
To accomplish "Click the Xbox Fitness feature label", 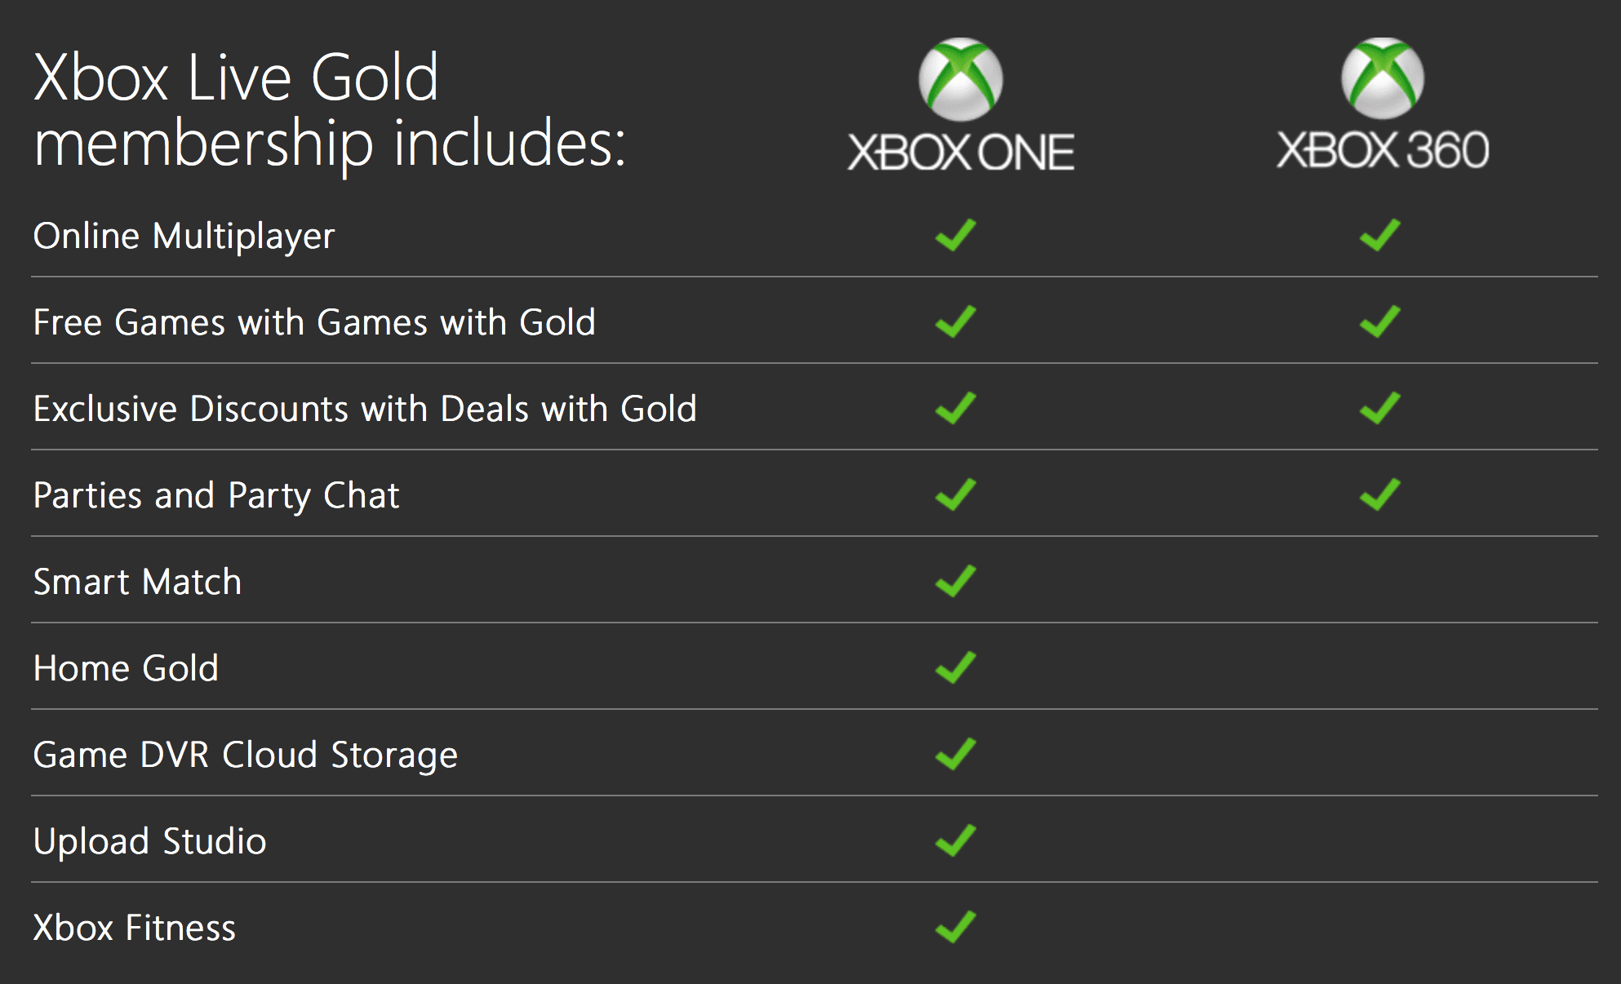I will click(134, 928).
